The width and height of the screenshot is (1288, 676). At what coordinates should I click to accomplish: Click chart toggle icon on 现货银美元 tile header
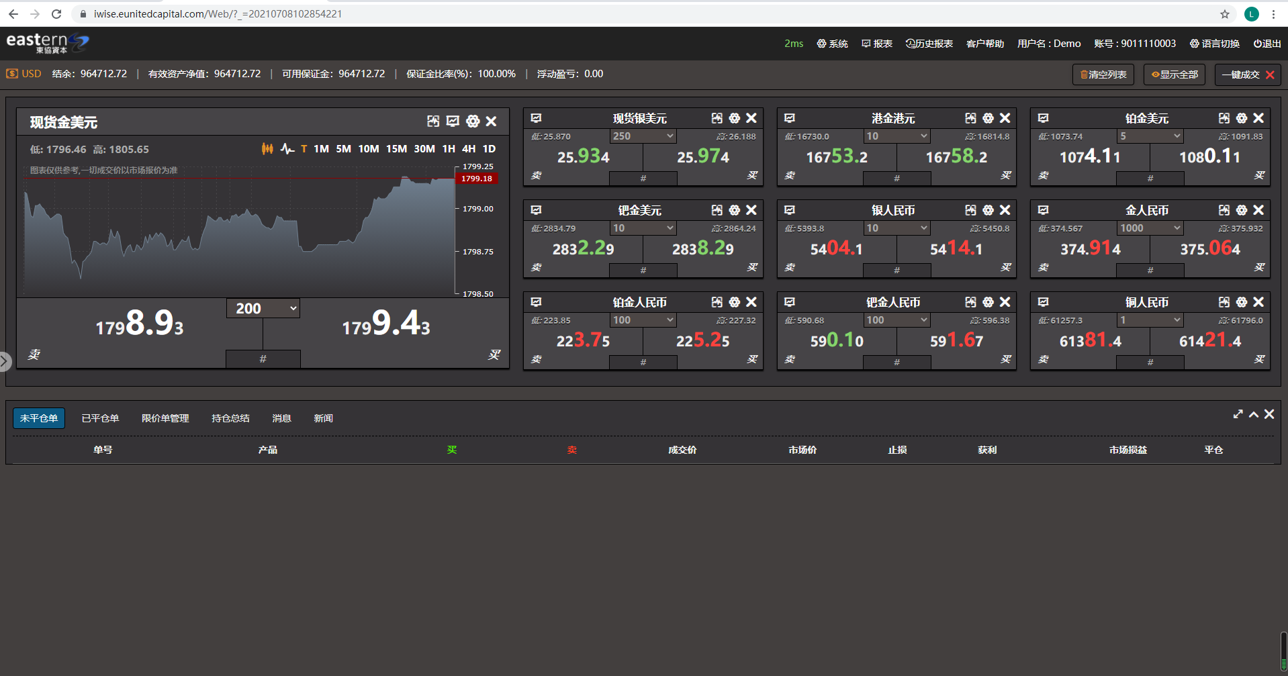point(717,118)
